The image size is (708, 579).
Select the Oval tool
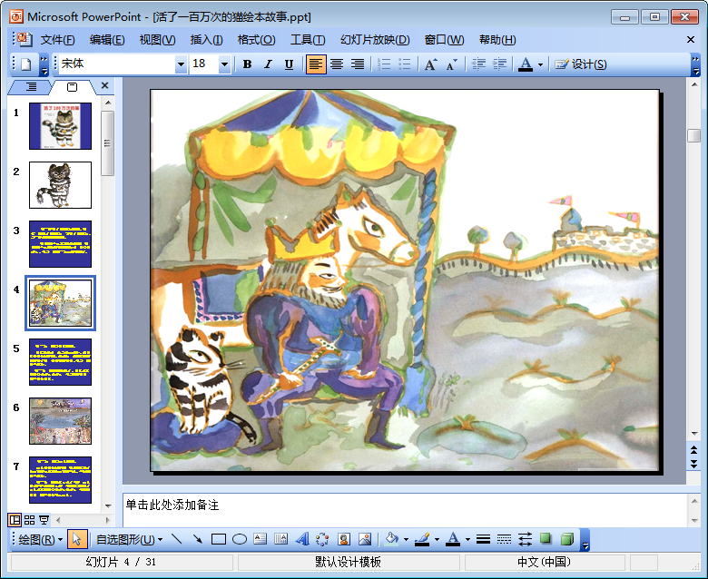[240, 539]
